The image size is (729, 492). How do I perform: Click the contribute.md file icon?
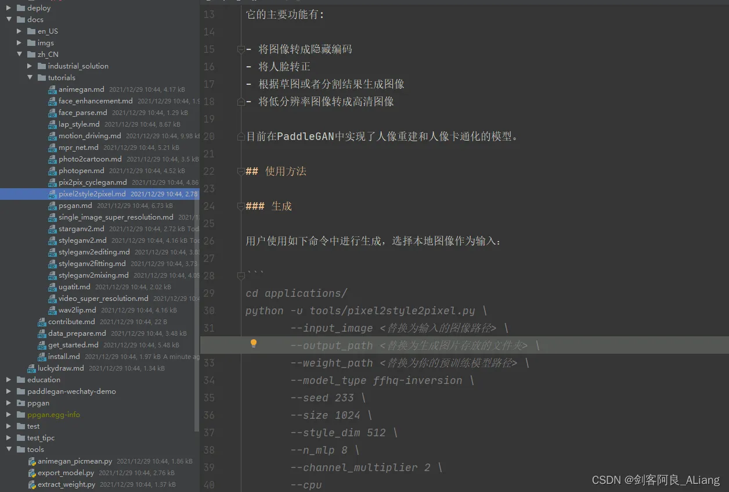pos(42,322)
